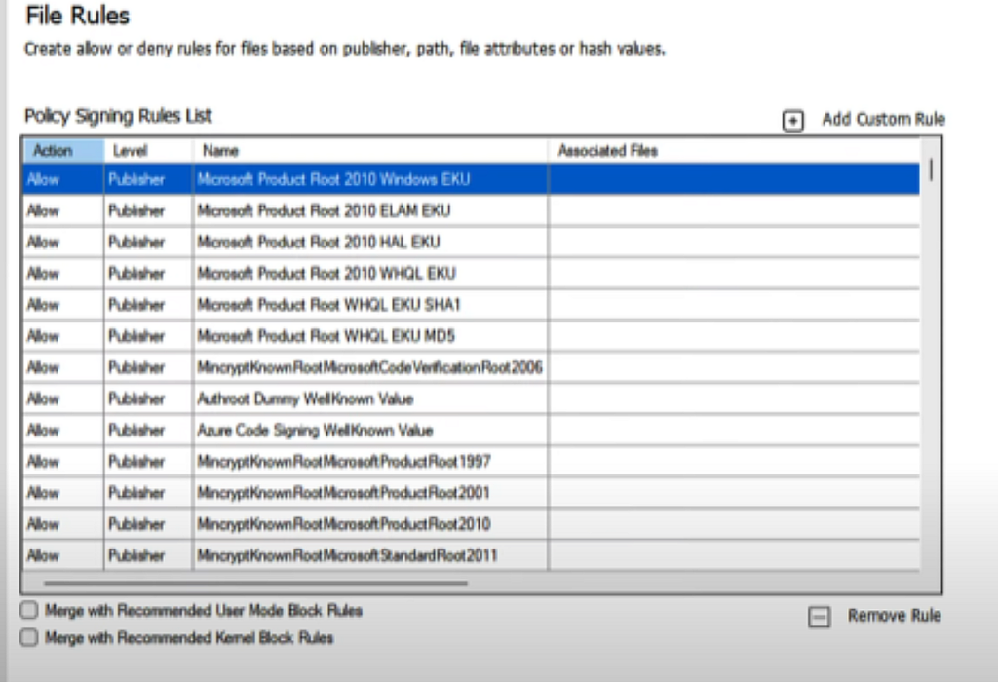Select the MincryptKnownRootMicrosoftProductRoot1997 rule

(292, 461)
